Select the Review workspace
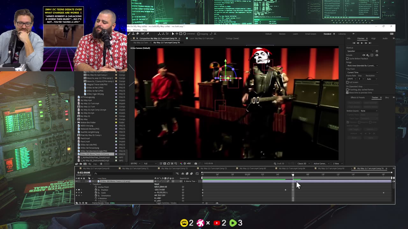Viewport: 408px width, 229px height. (x=282, y=34)
